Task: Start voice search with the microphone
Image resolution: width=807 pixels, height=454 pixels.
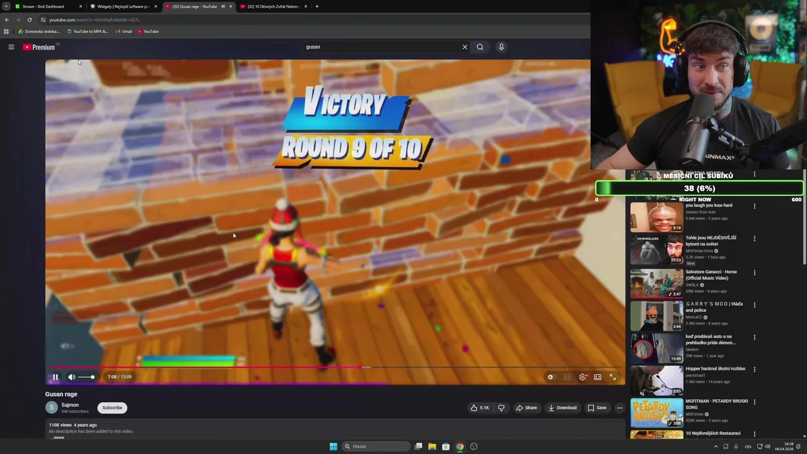Action: click(501, 47)
